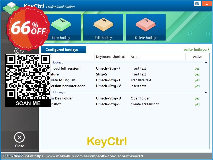Viewport: 213px width, 160px height.
Task: Click the 'herunterladen' hotkey name
Action: (x=74, y=86)
